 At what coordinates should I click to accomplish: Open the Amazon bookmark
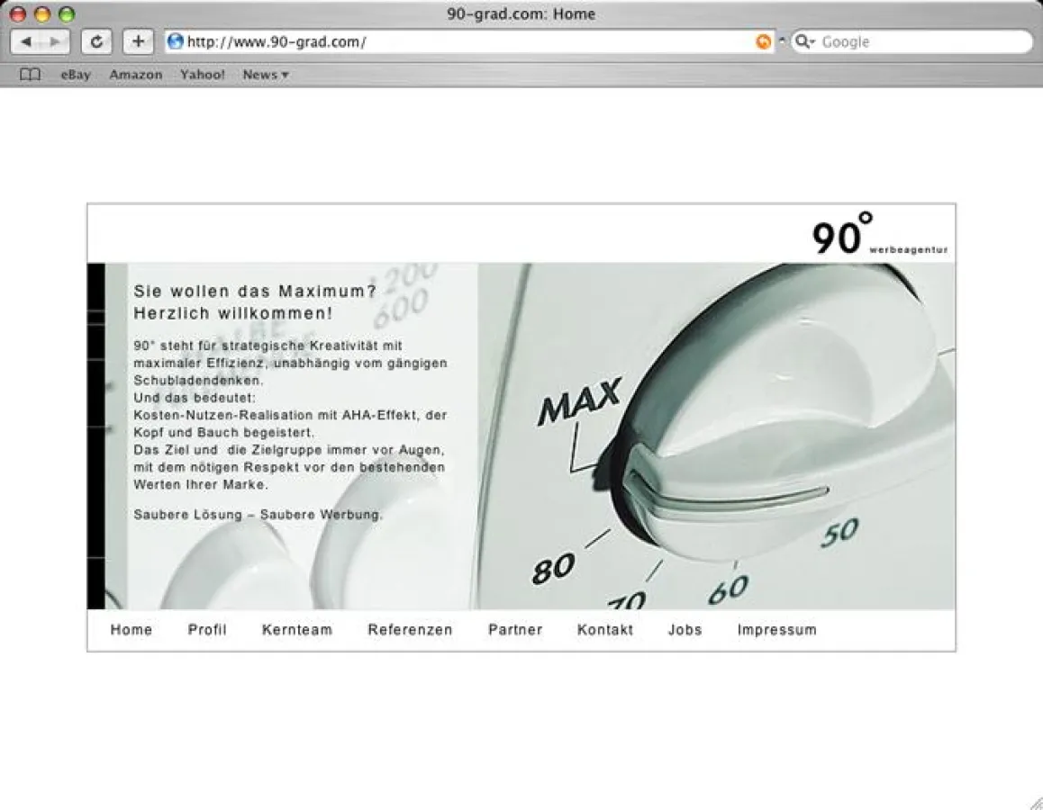(136, 75)
